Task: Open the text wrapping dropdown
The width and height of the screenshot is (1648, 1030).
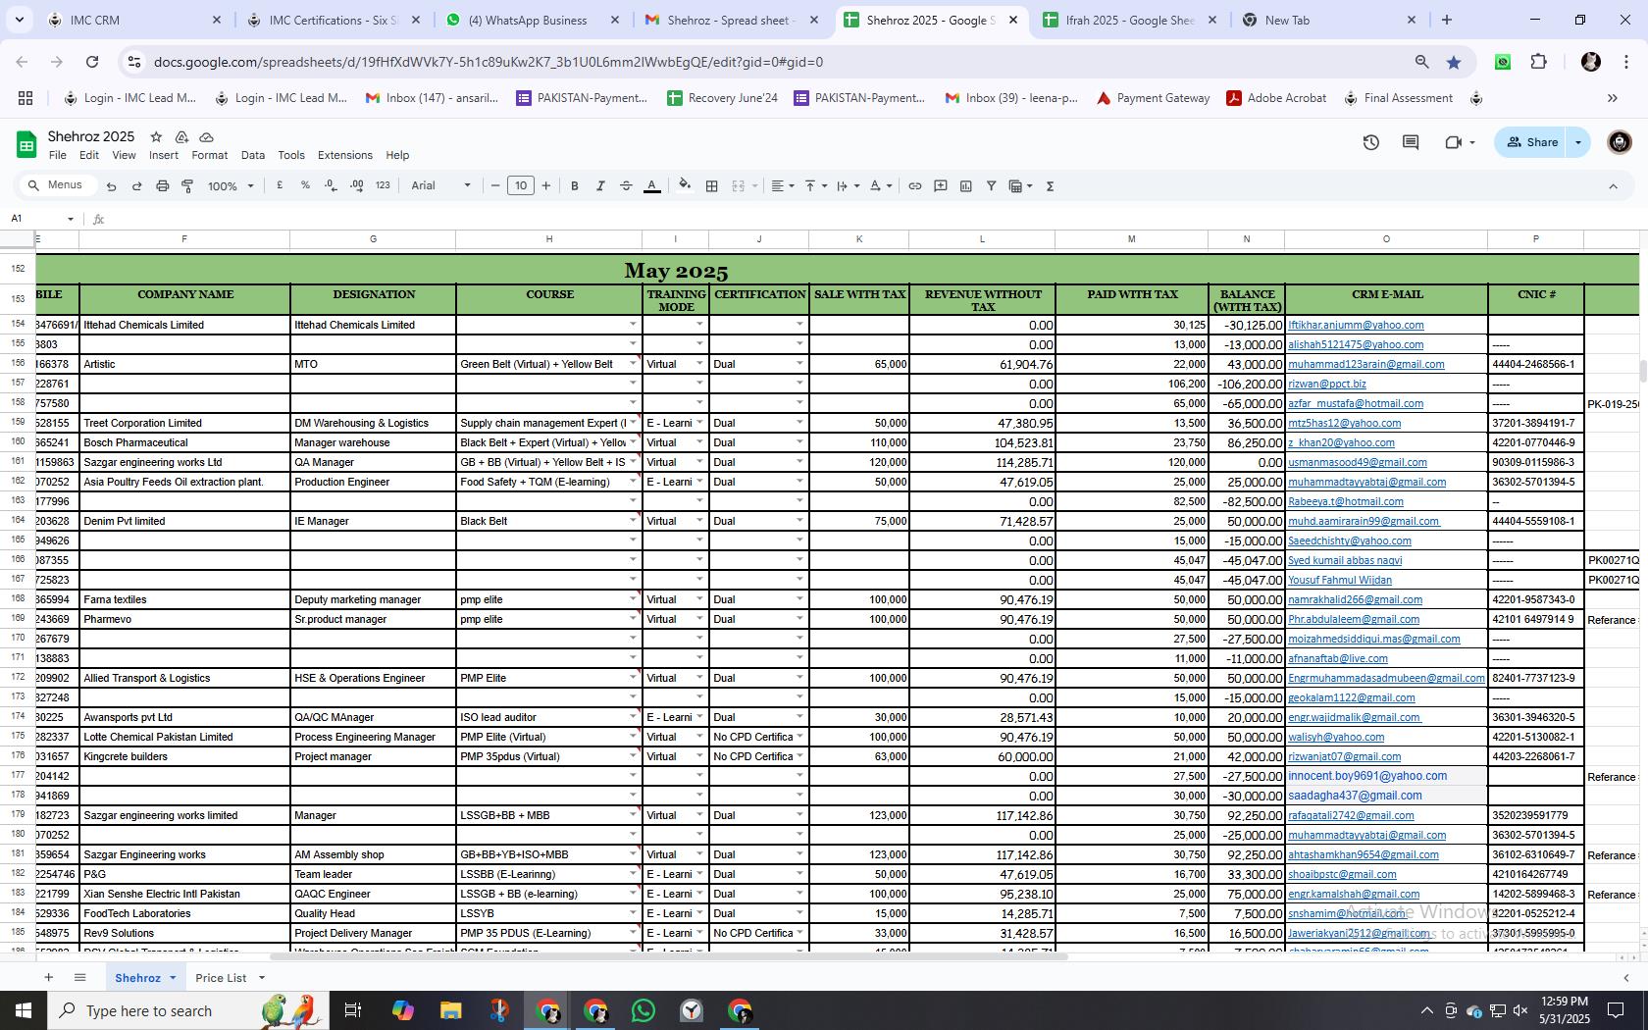Action: pyautogui.click(x=848, y=186)
